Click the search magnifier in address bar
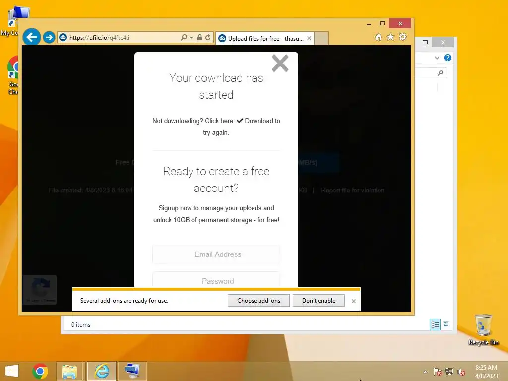The width and height of the screenshot is (508, 381). 184,37
